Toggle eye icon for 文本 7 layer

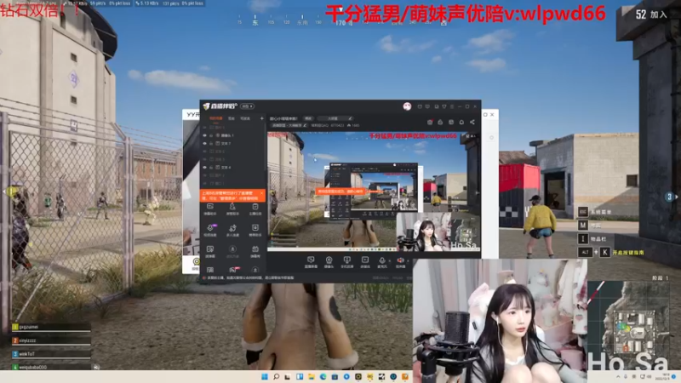pyautogui.click(x=204, y=143)
